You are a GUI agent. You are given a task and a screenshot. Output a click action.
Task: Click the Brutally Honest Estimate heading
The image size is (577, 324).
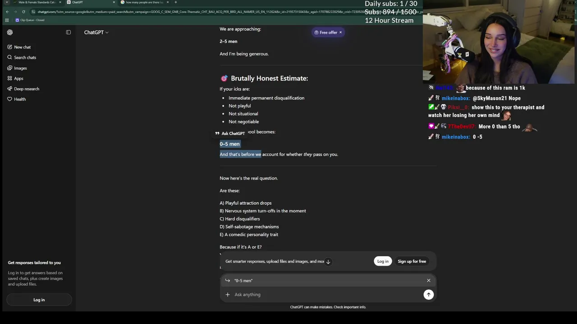click(x=269, y=78)
